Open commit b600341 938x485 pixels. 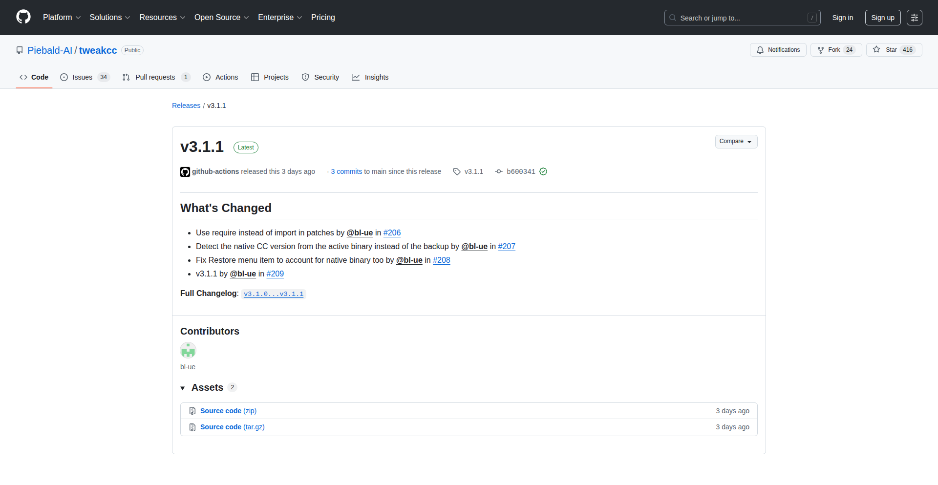[520, 171]
